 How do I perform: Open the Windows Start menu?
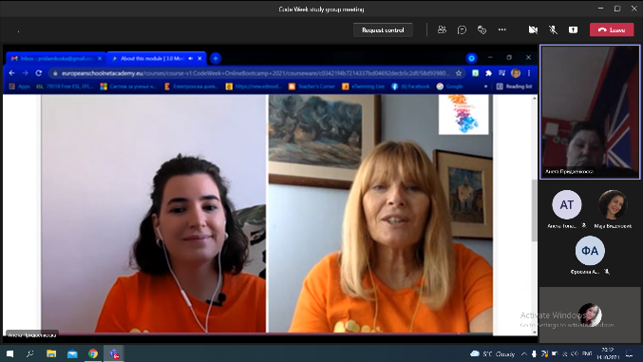(x=9, y=353)
